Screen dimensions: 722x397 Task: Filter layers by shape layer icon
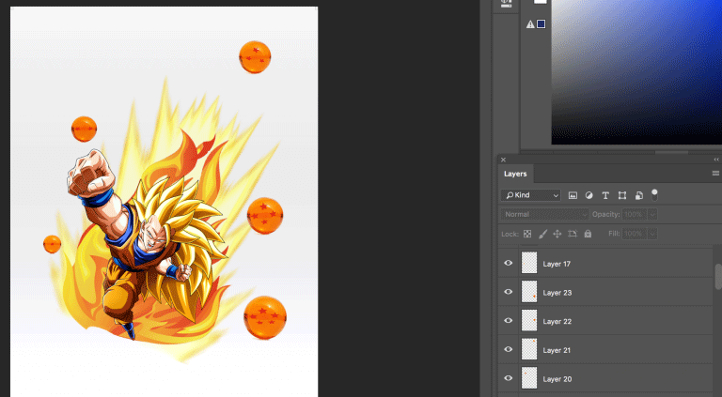(621, 195)
